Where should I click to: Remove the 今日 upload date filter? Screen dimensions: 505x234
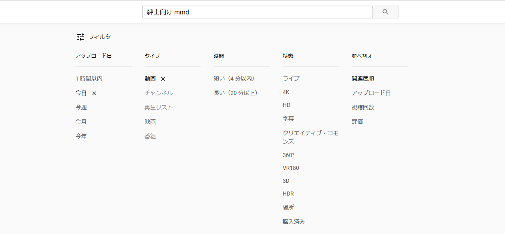pos(94,93)
